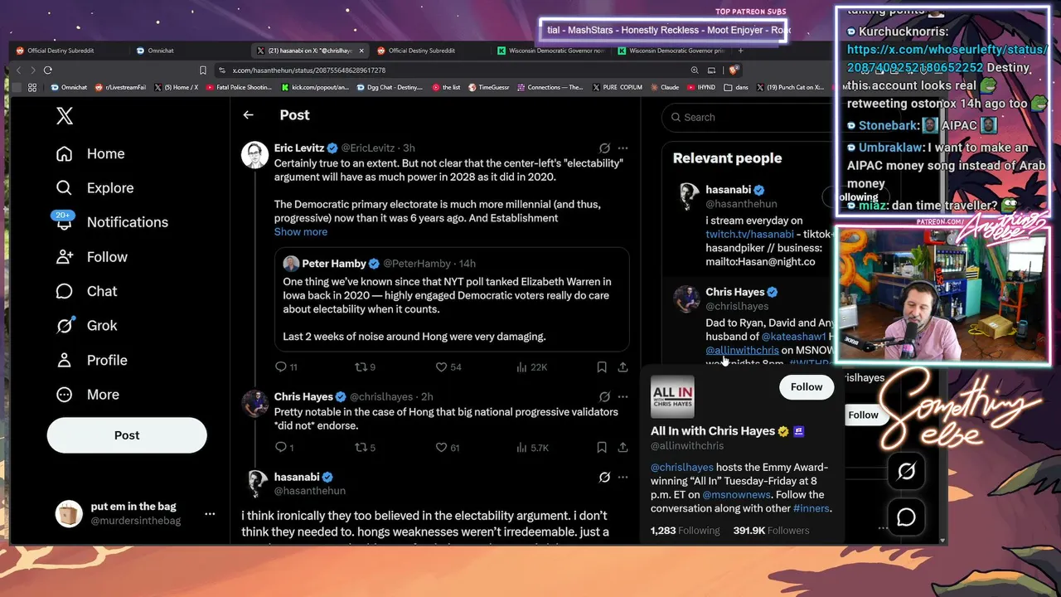Open the Follow page in the sidebar
1061x597 pixels.
tap(91, 257)
